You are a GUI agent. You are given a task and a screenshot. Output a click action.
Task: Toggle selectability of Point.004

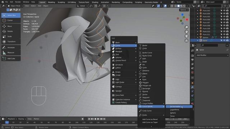tap(221, 14)
